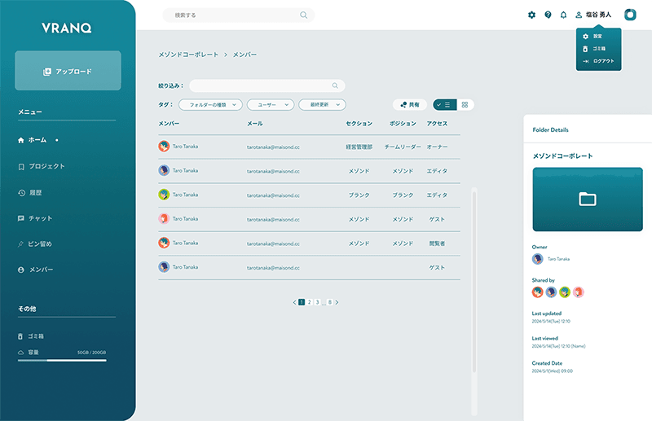Click the 共有 share button
Viewport: 652px width, 421px height.
(410, 105)
